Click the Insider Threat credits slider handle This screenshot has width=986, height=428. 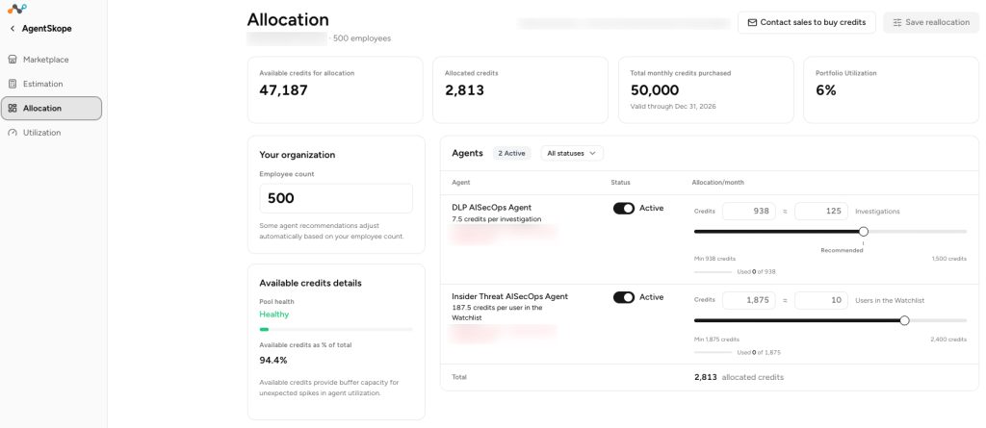(x=904, y=320)
